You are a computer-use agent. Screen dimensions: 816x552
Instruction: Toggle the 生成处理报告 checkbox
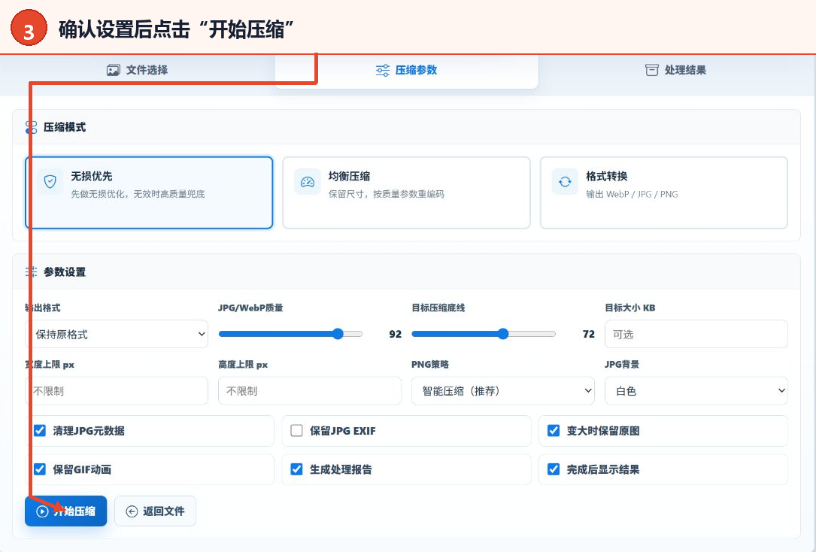coord(296,469)
